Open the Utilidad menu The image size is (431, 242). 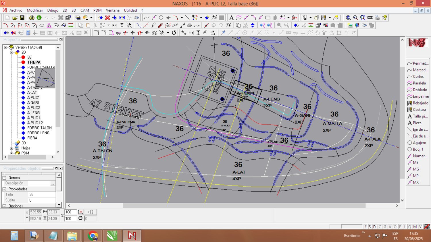pos(130,10)
